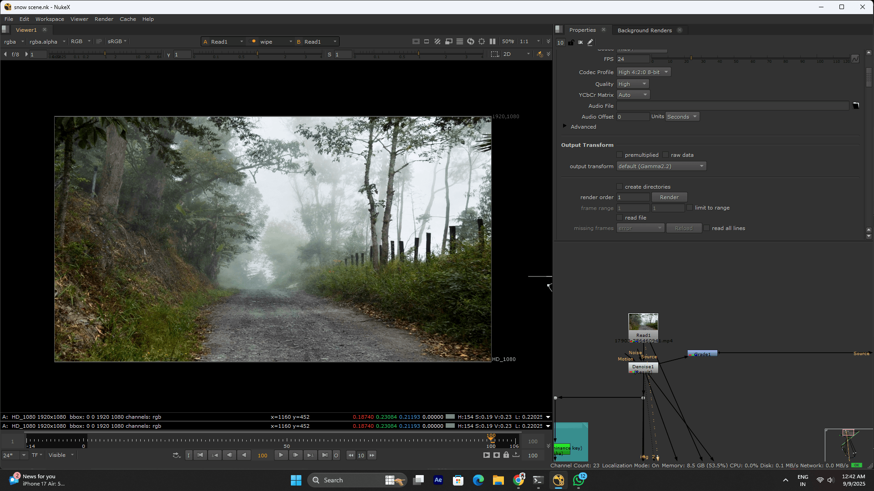The height and width of the screenshot is (491, 874).
Task: Enable proxy mode icon in the viewer toolbar
Action: (448, 41)
